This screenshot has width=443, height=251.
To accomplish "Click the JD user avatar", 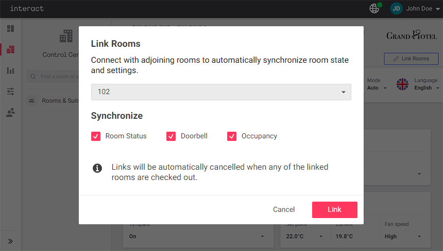I will pyautogui.click(x=396, y=8).
